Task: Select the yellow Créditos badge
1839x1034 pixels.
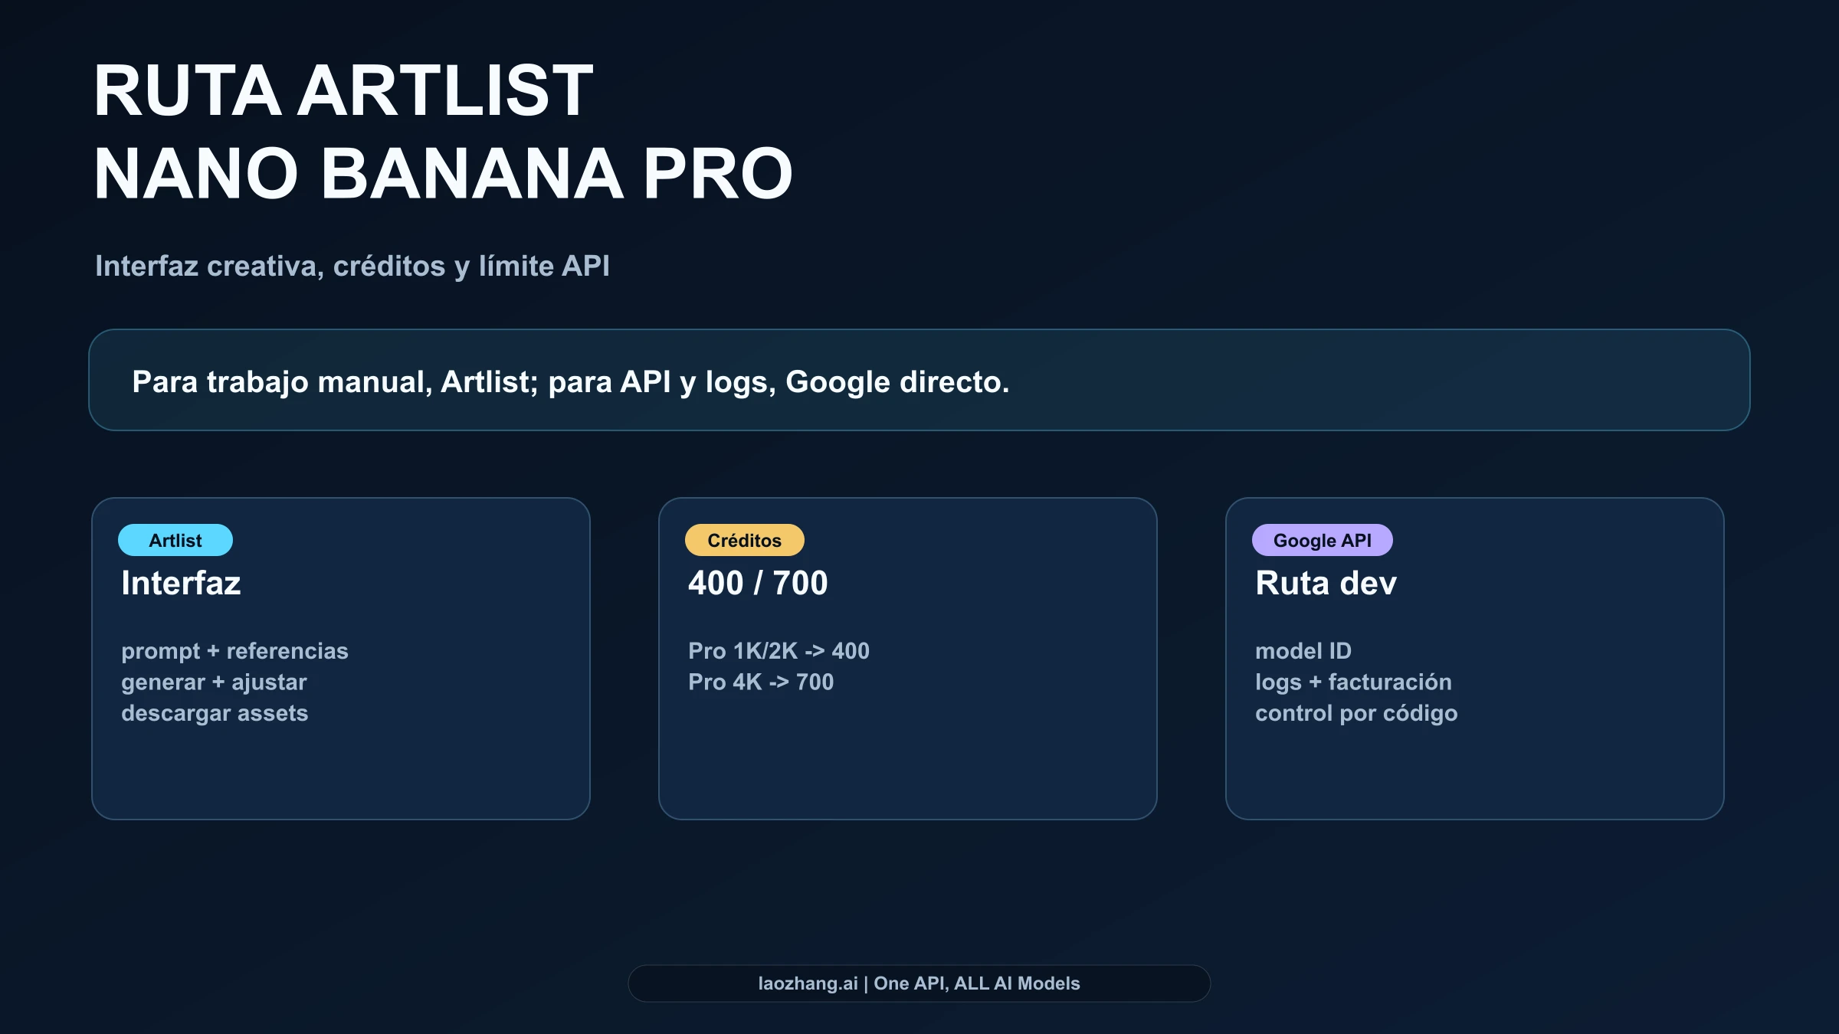Action: pyautogui.click(x=744, y=540)
